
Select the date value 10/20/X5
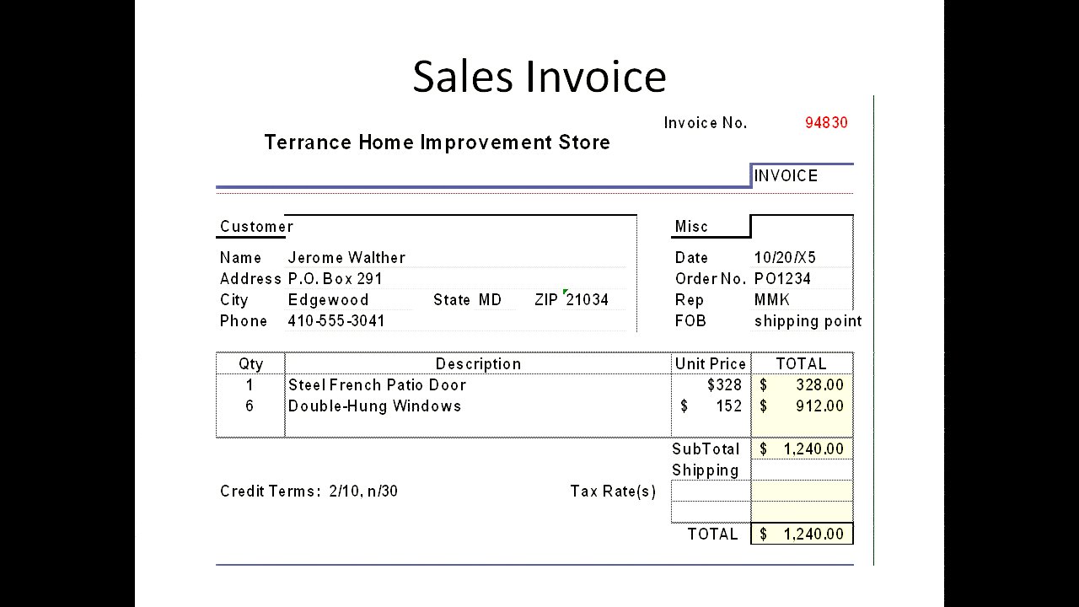pyautogui.click(x=785, y=258)
